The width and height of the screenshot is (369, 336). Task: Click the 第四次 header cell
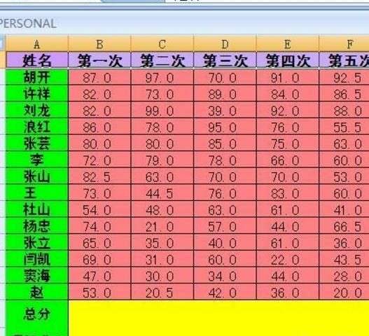tap(288, 60)
